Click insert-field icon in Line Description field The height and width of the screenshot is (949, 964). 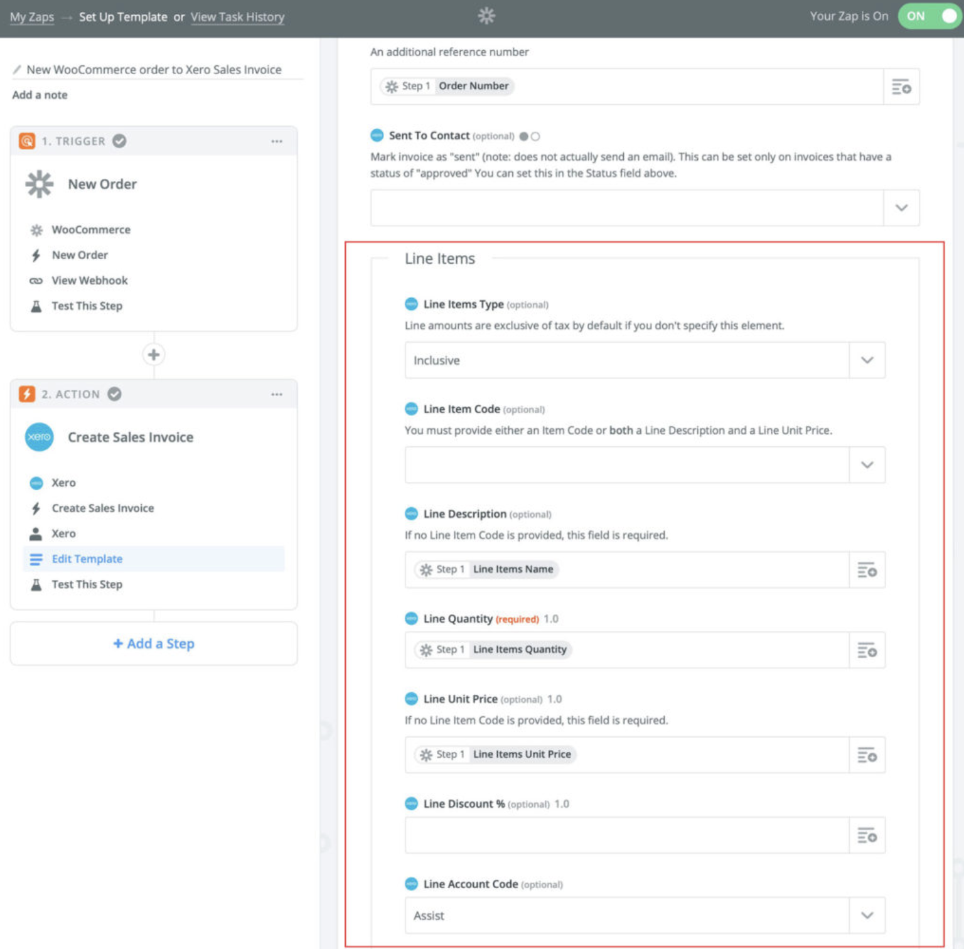(867, 570)
